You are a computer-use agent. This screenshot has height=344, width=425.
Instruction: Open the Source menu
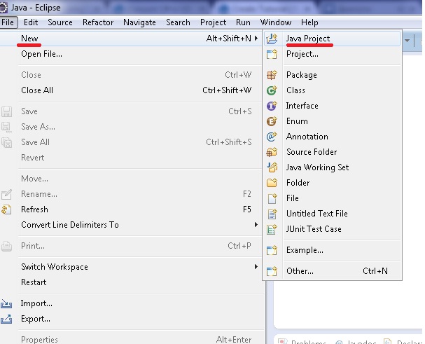(x=60, y=22)
